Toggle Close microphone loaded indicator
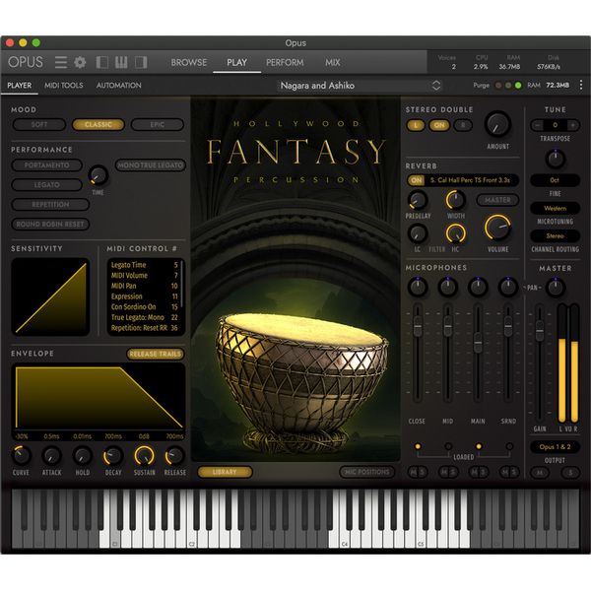This screenshot has width=591, height=591. 418,446
